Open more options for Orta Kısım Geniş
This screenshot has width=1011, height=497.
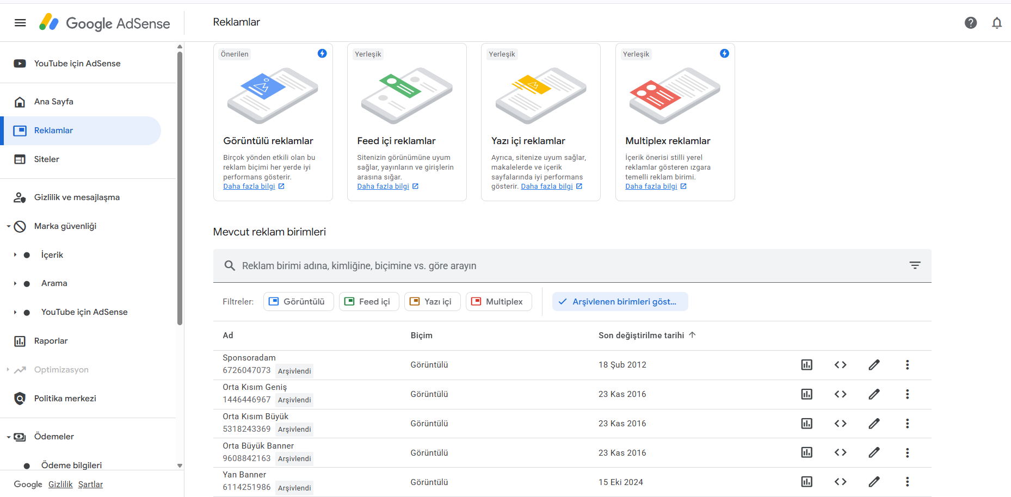[x=907, y=394]
